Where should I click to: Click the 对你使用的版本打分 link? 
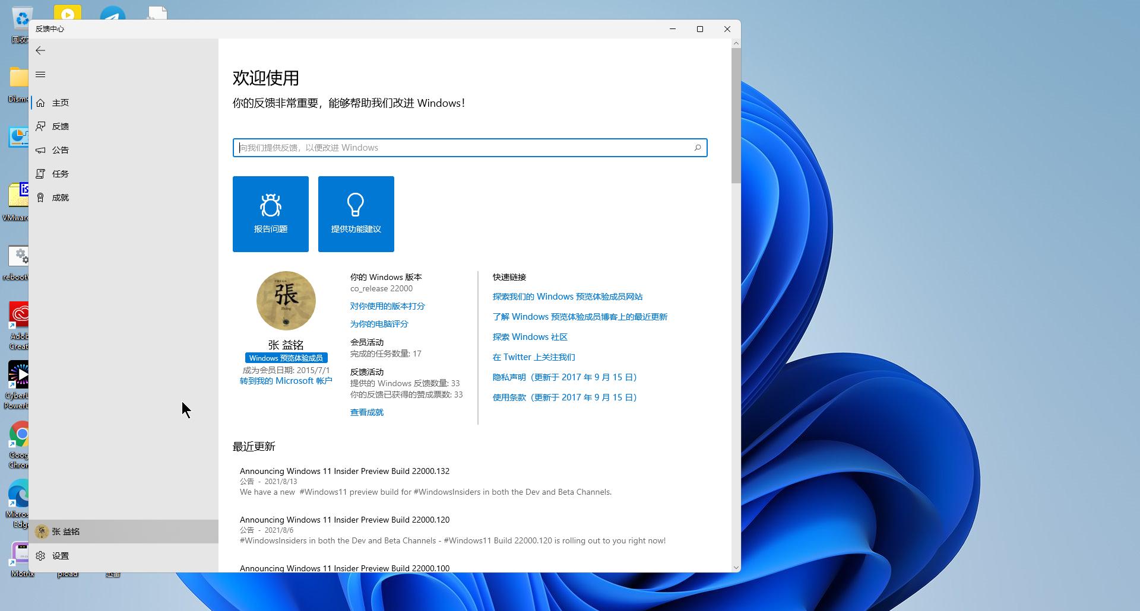point(388,306)
